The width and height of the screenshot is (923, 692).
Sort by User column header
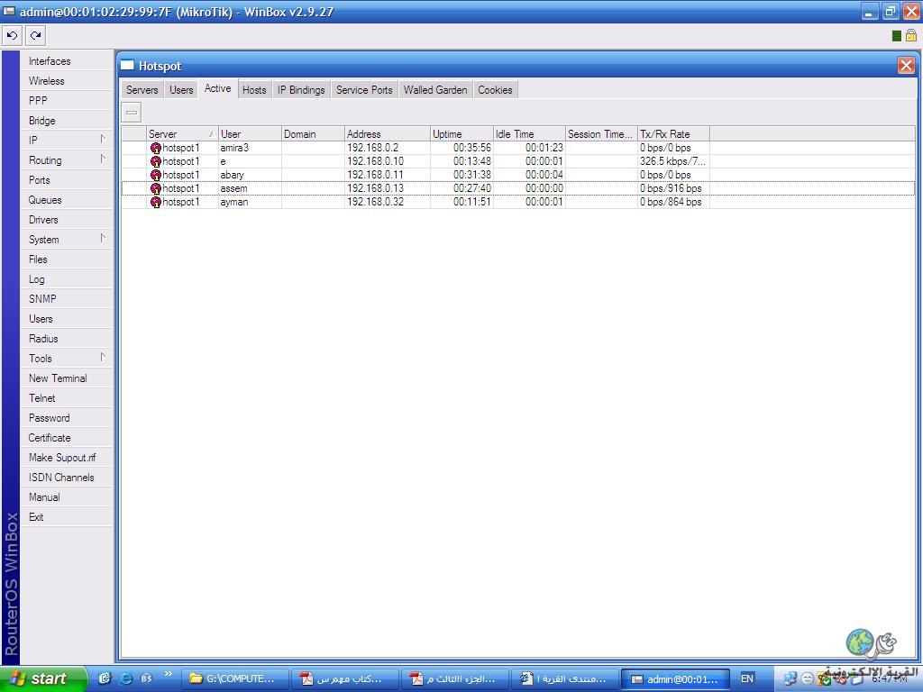[251, 133]
